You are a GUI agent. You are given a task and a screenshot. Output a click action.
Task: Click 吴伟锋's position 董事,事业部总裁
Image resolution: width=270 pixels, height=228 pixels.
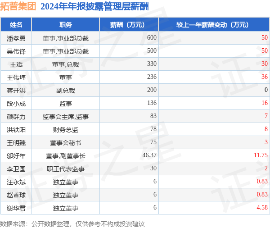pyautogui.click(x=66, y=51)
